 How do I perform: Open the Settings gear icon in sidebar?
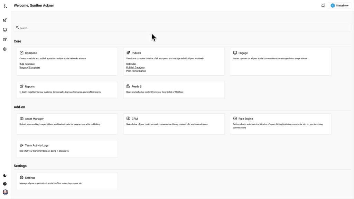pos(4,49)
